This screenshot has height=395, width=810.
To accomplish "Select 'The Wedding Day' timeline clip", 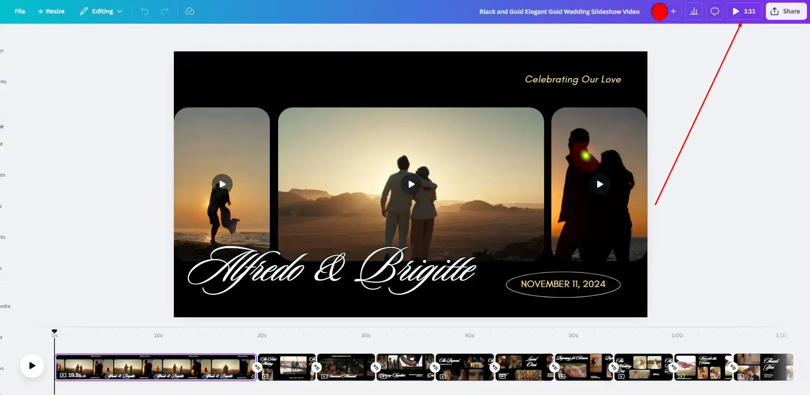I will [x=644, y=367].
